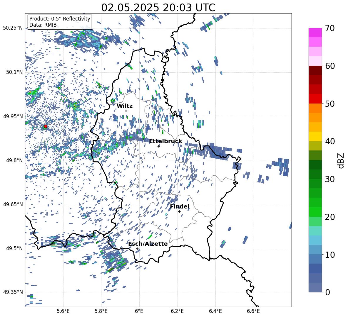Click the 49.5°N latitude label
348x317 pixels.
click(x=14, y=248)
